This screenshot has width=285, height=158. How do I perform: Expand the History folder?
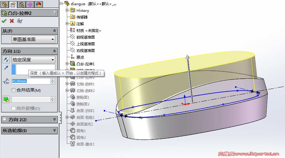[67, 10]
